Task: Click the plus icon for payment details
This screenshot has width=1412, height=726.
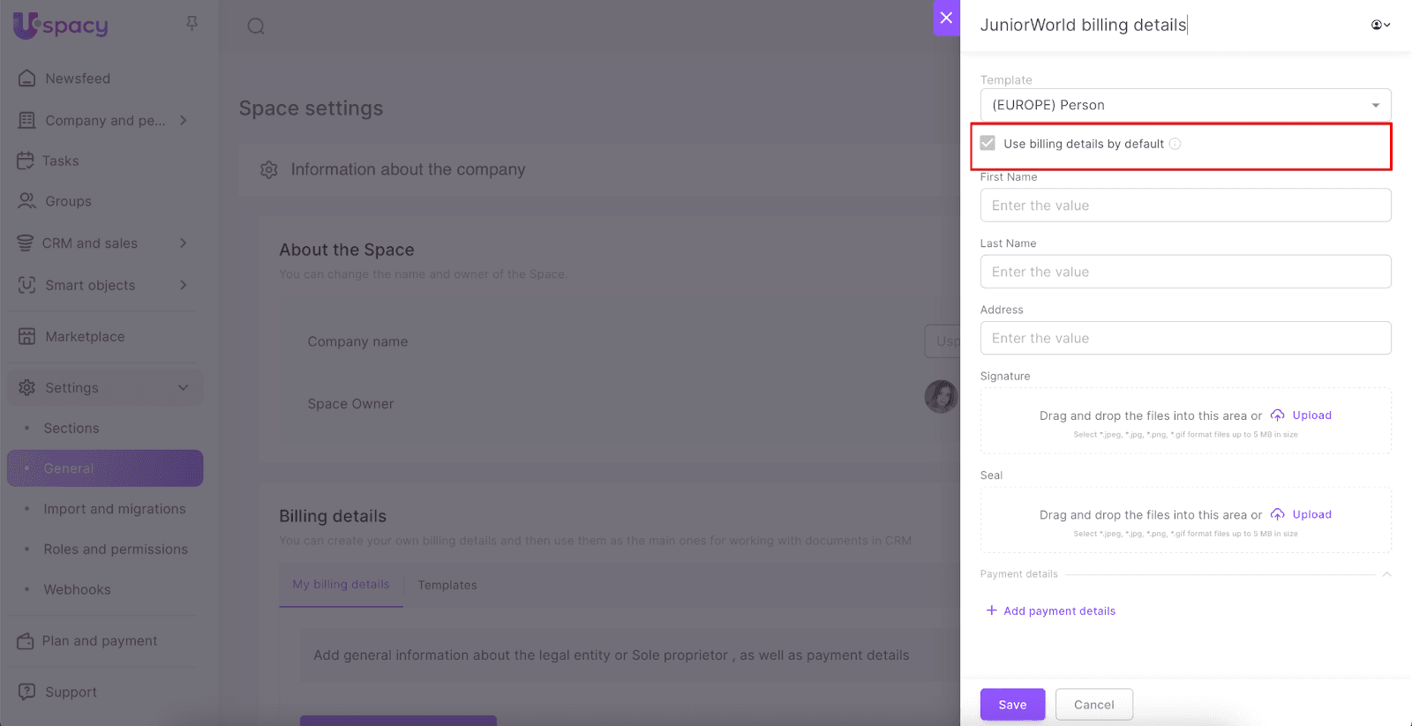Action: tap(991, 610)
